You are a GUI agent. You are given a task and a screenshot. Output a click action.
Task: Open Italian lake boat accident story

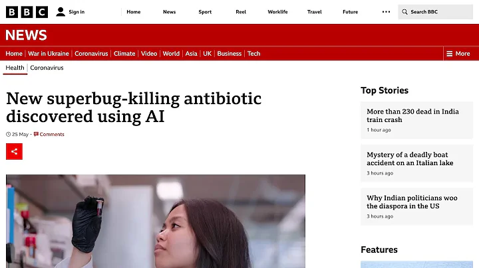point(410,159)
